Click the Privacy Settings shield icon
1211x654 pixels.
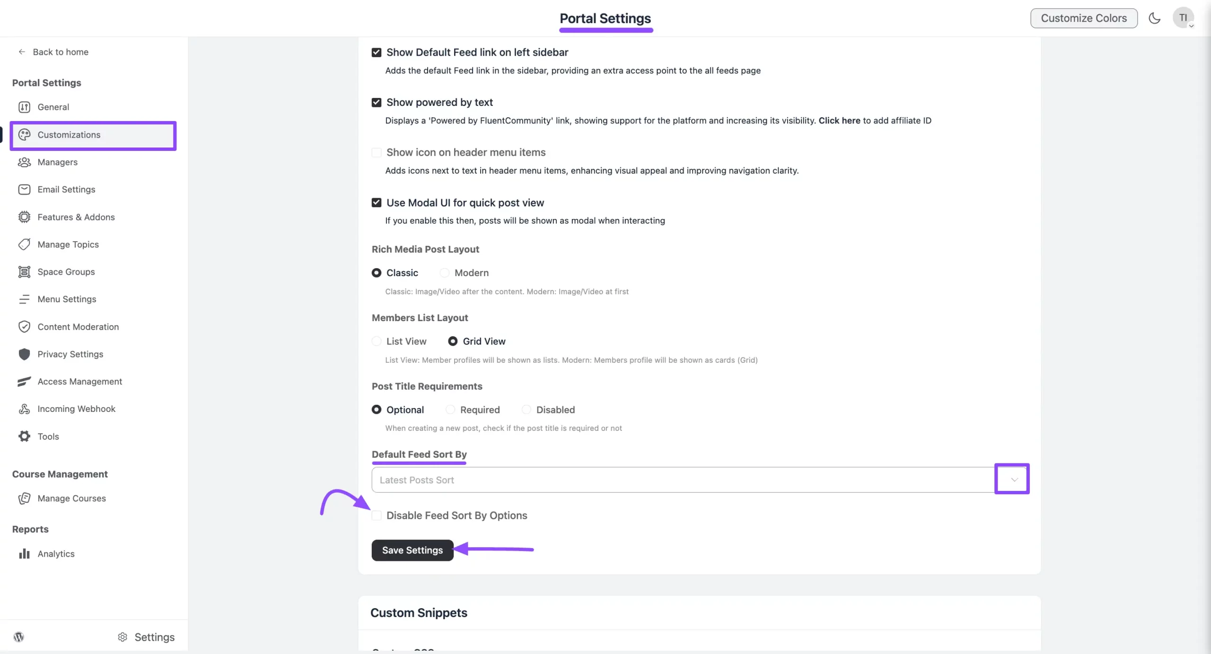tap(24, 354)
